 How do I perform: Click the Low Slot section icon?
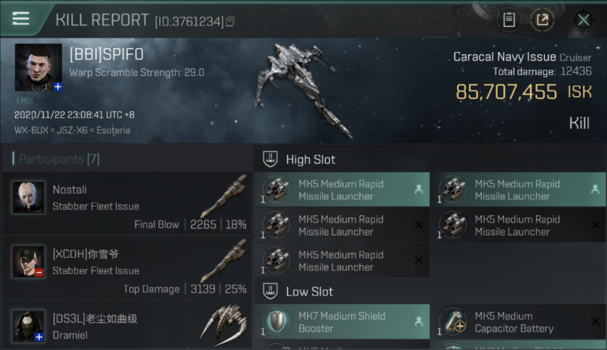click(270, 292)
